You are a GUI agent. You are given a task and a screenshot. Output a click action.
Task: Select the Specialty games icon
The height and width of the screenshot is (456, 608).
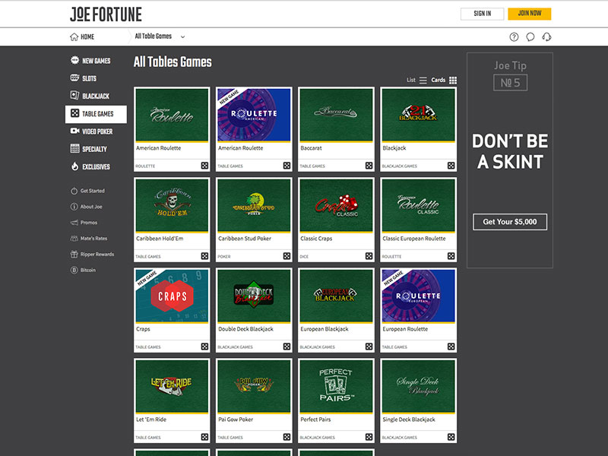tap(73, 148)
